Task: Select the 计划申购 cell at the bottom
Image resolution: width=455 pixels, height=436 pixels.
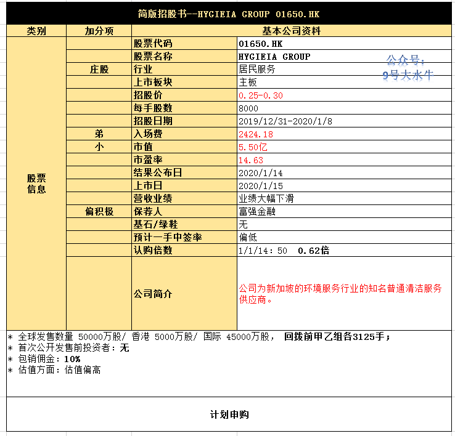Action: click(x=229, y=414)
